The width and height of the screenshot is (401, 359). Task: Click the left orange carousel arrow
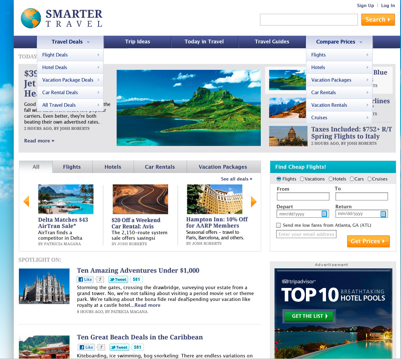[x=26, y=201]
